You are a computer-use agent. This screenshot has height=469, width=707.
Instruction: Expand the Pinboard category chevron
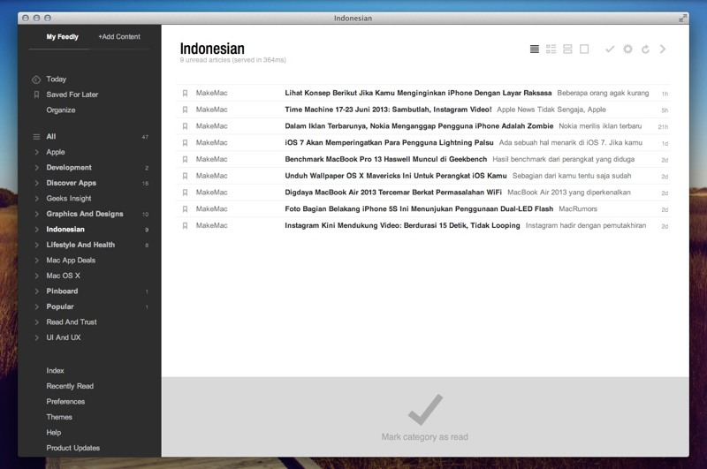click(x=36, y=291)
